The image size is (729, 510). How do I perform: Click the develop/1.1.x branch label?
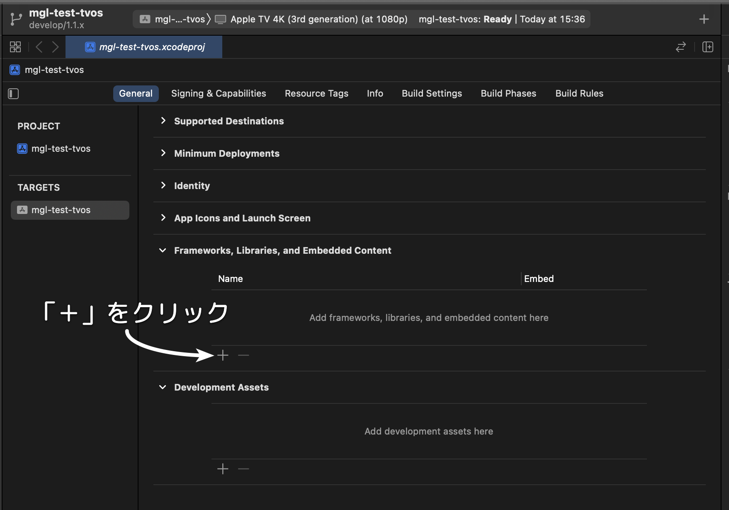click(56, 25)
